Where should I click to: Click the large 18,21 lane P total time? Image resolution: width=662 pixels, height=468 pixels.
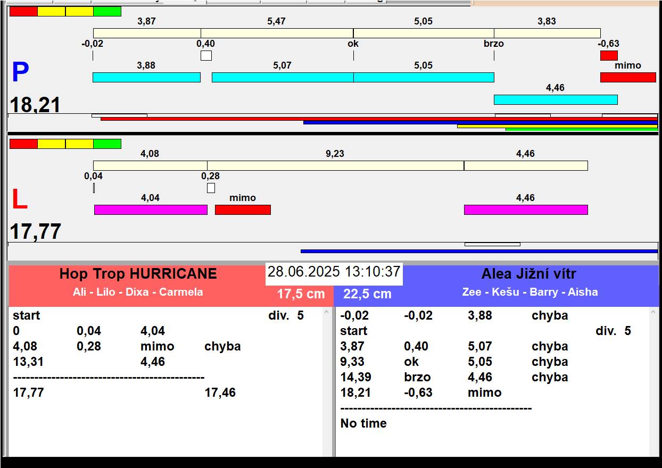35,105
